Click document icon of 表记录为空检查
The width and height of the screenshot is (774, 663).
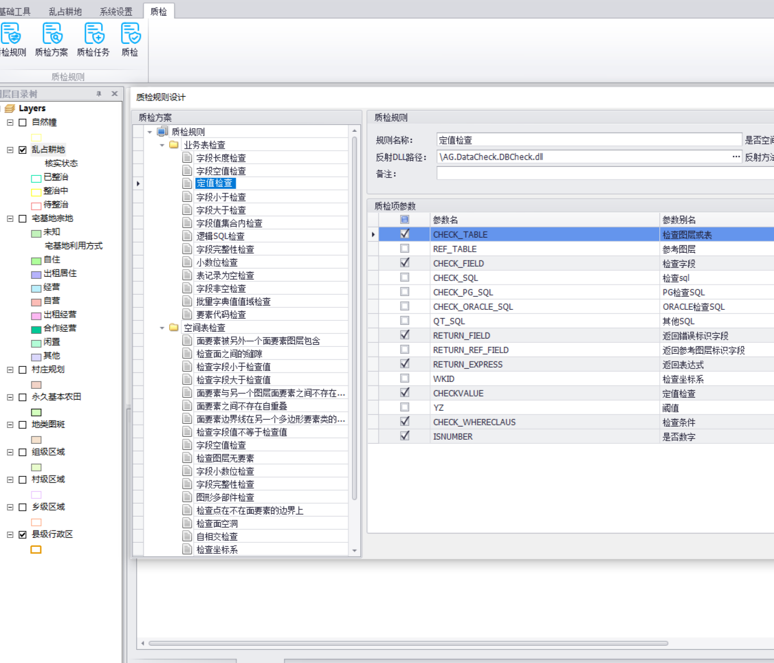(x=187, y=275)
